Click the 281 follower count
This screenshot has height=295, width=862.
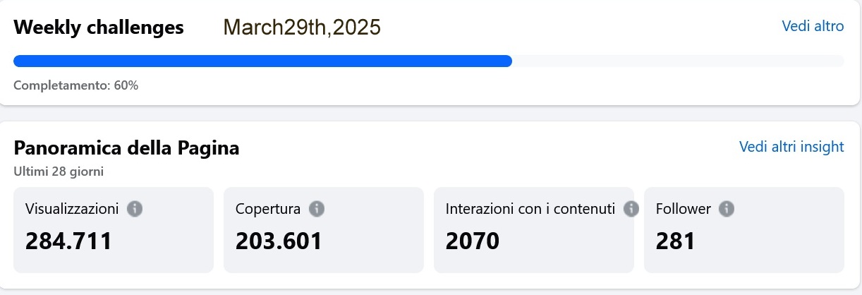pyautogui.click(x=675, y=241)
